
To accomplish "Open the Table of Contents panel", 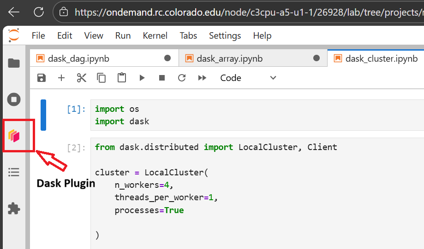I will coord(14,172).
